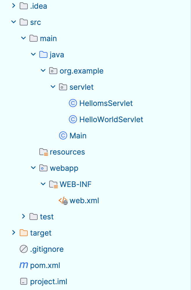Click the project.iml file icon
The height and width of the screenshot is (290, 191).
pos(23,282)
